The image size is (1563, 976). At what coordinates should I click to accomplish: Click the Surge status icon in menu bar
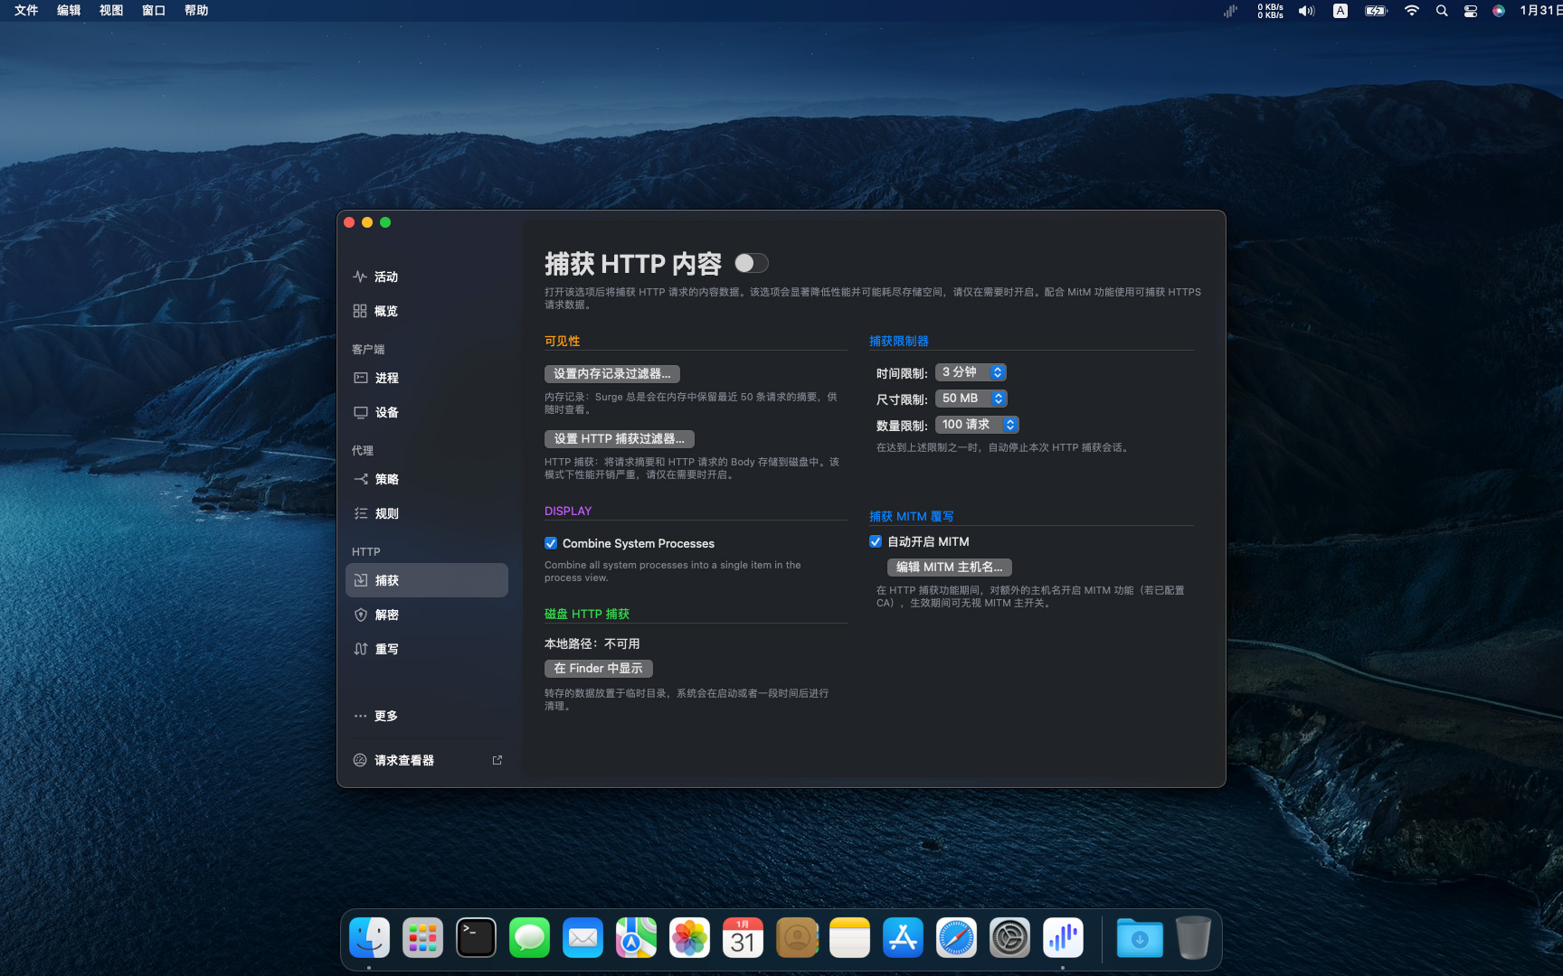pos(1231,11)
